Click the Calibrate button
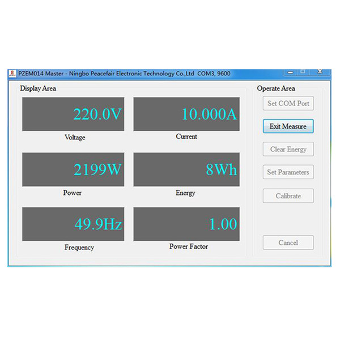340x340 pixels. point(288,196)
